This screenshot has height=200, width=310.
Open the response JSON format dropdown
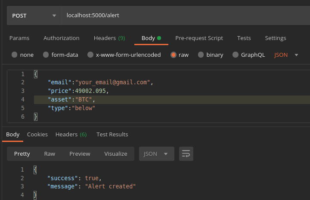156,154
